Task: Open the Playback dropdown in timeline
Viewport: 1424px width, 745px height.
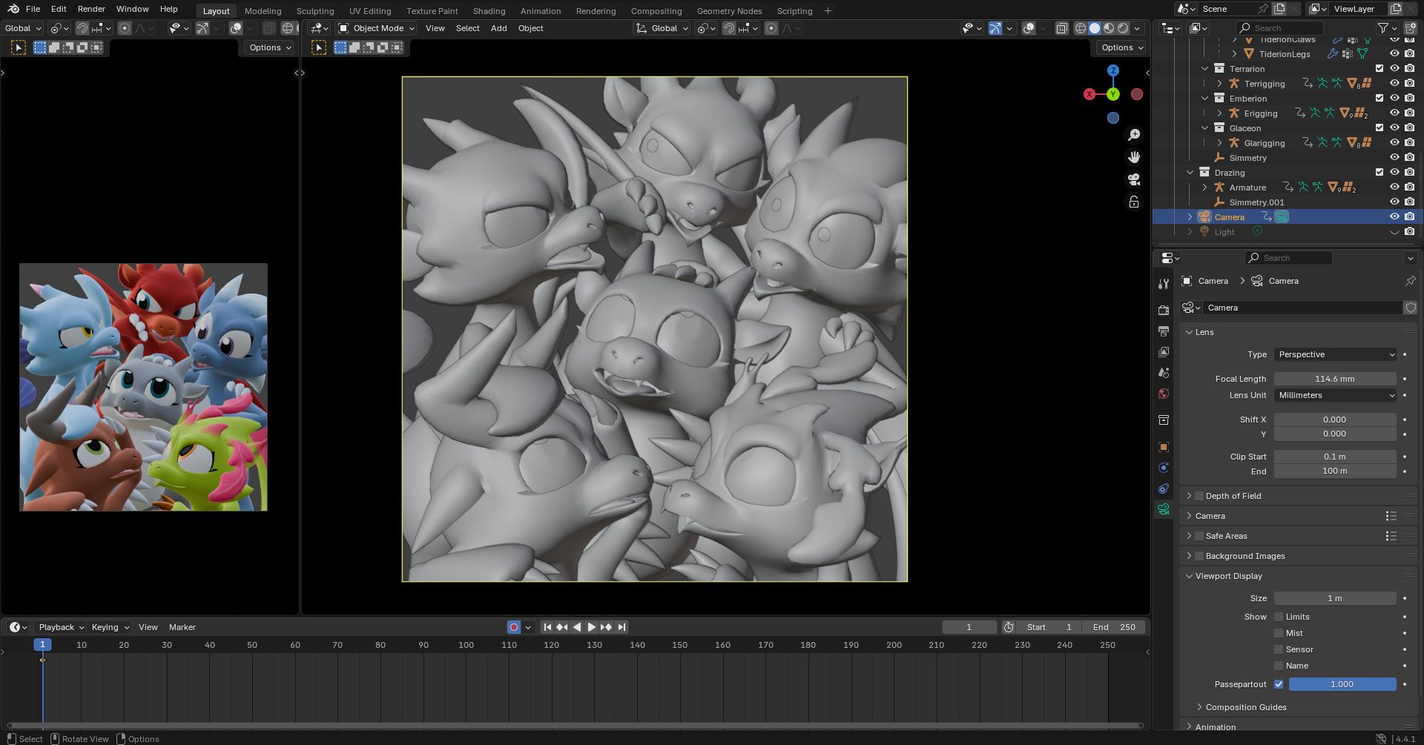Action: (61, 627)
